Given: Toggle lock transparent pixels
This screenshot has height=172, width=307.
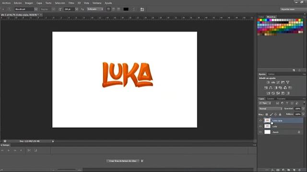Looking at the screenshot, I should (x=267, y=115).
